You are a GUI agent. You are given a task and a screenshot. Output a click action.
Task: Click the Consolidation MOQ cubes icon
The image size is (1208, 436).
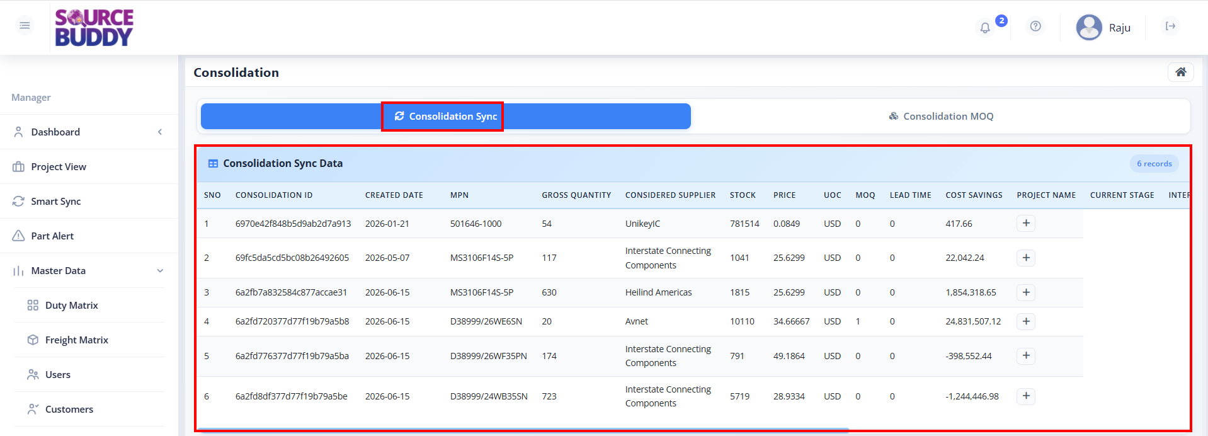pyautogui.click(x=894, y=116)
